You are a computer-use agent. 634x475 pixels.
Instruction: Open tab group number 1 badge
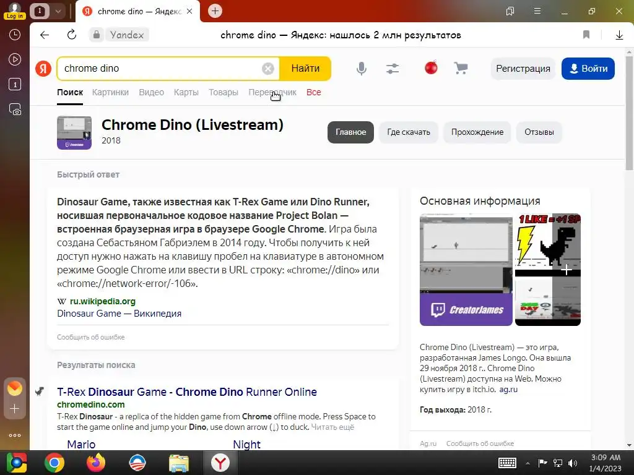40,11
